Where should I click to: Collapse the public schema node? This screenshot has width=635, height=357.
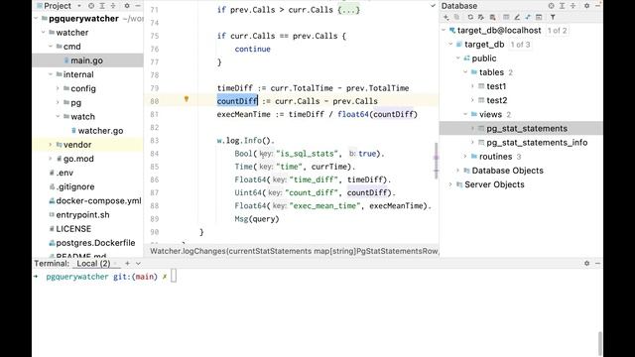coord(458,59)
